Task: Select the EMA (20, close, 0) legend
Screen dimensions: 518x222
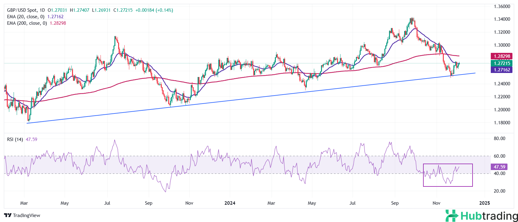Action: click(26, 17)
